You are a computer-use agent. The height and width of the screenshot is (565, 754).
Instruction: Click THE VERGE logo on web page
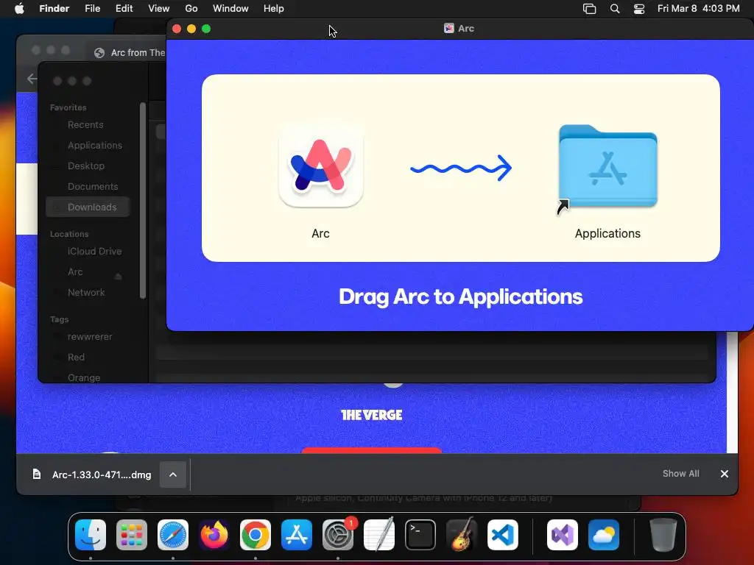(x=371, y=415)
